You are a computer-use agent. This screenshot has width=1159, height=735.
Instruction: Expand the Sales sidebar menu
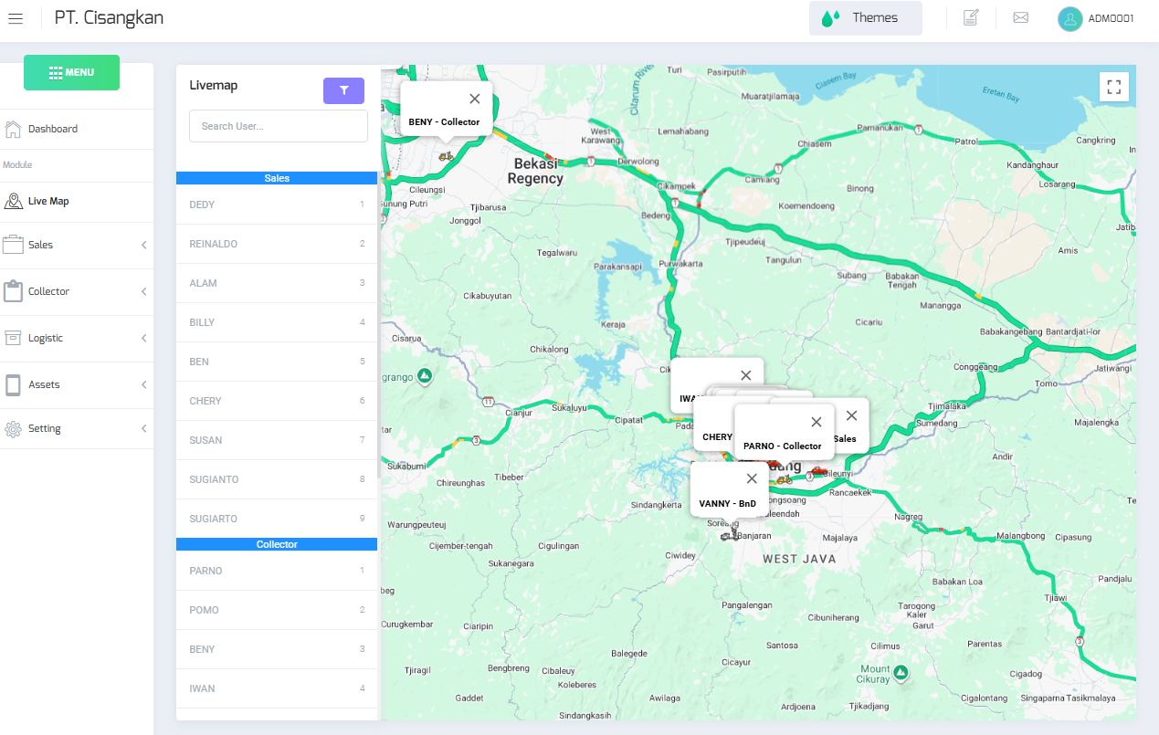click(77, 245)
